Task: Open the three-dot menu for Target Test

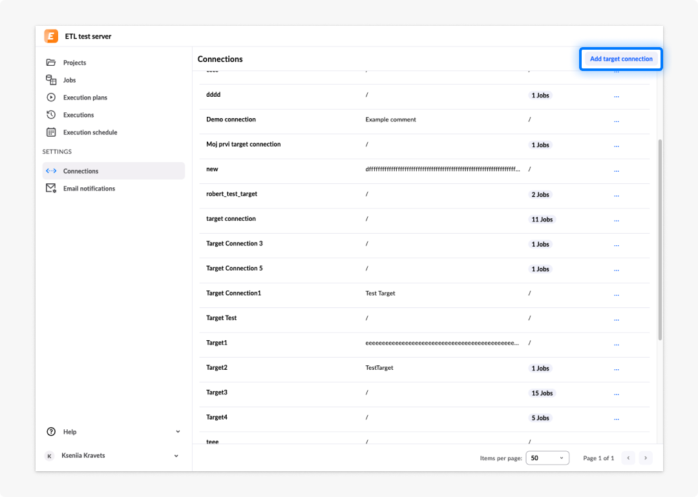Action: 616,319
